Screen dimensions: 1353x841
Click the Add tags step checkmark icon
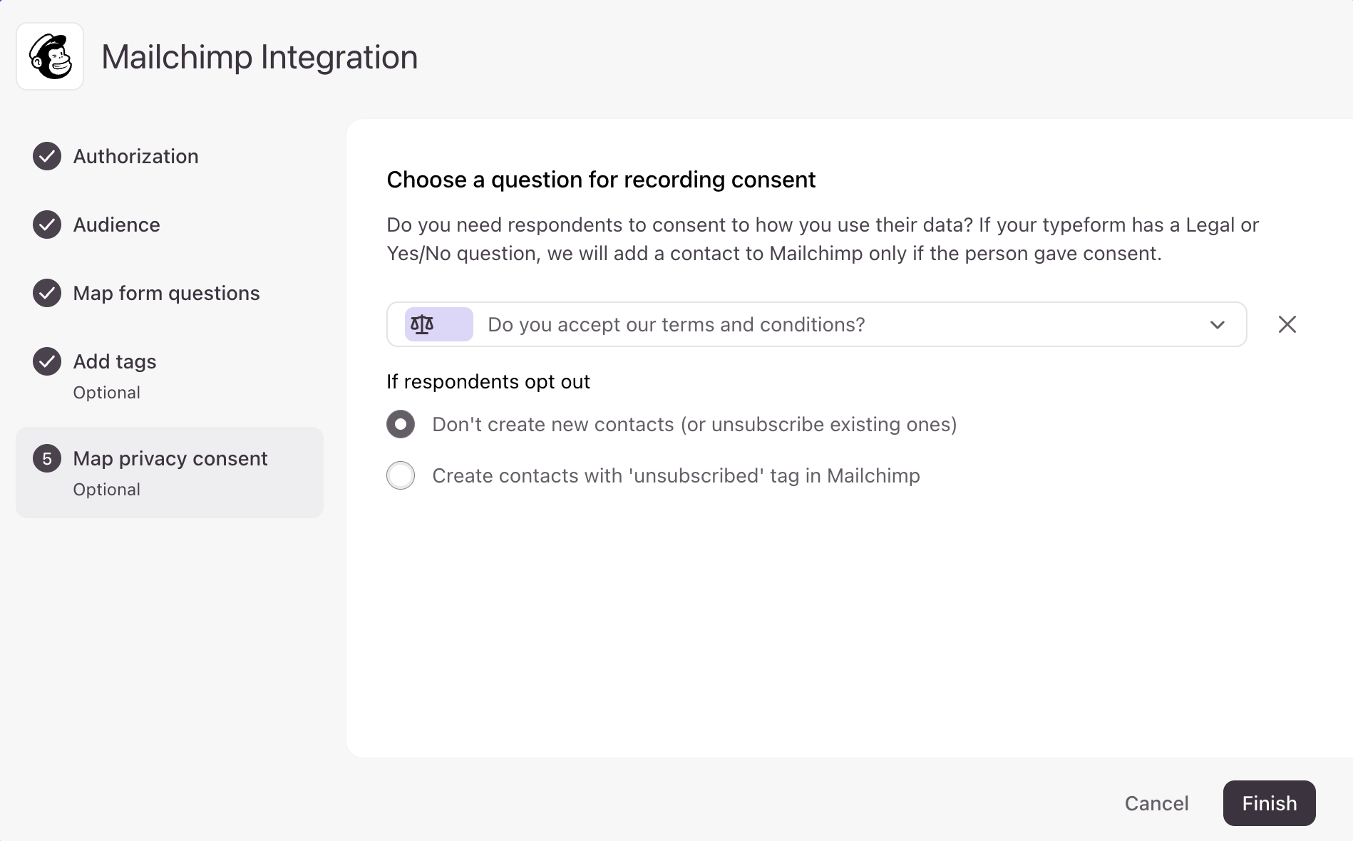pos(47,361)
